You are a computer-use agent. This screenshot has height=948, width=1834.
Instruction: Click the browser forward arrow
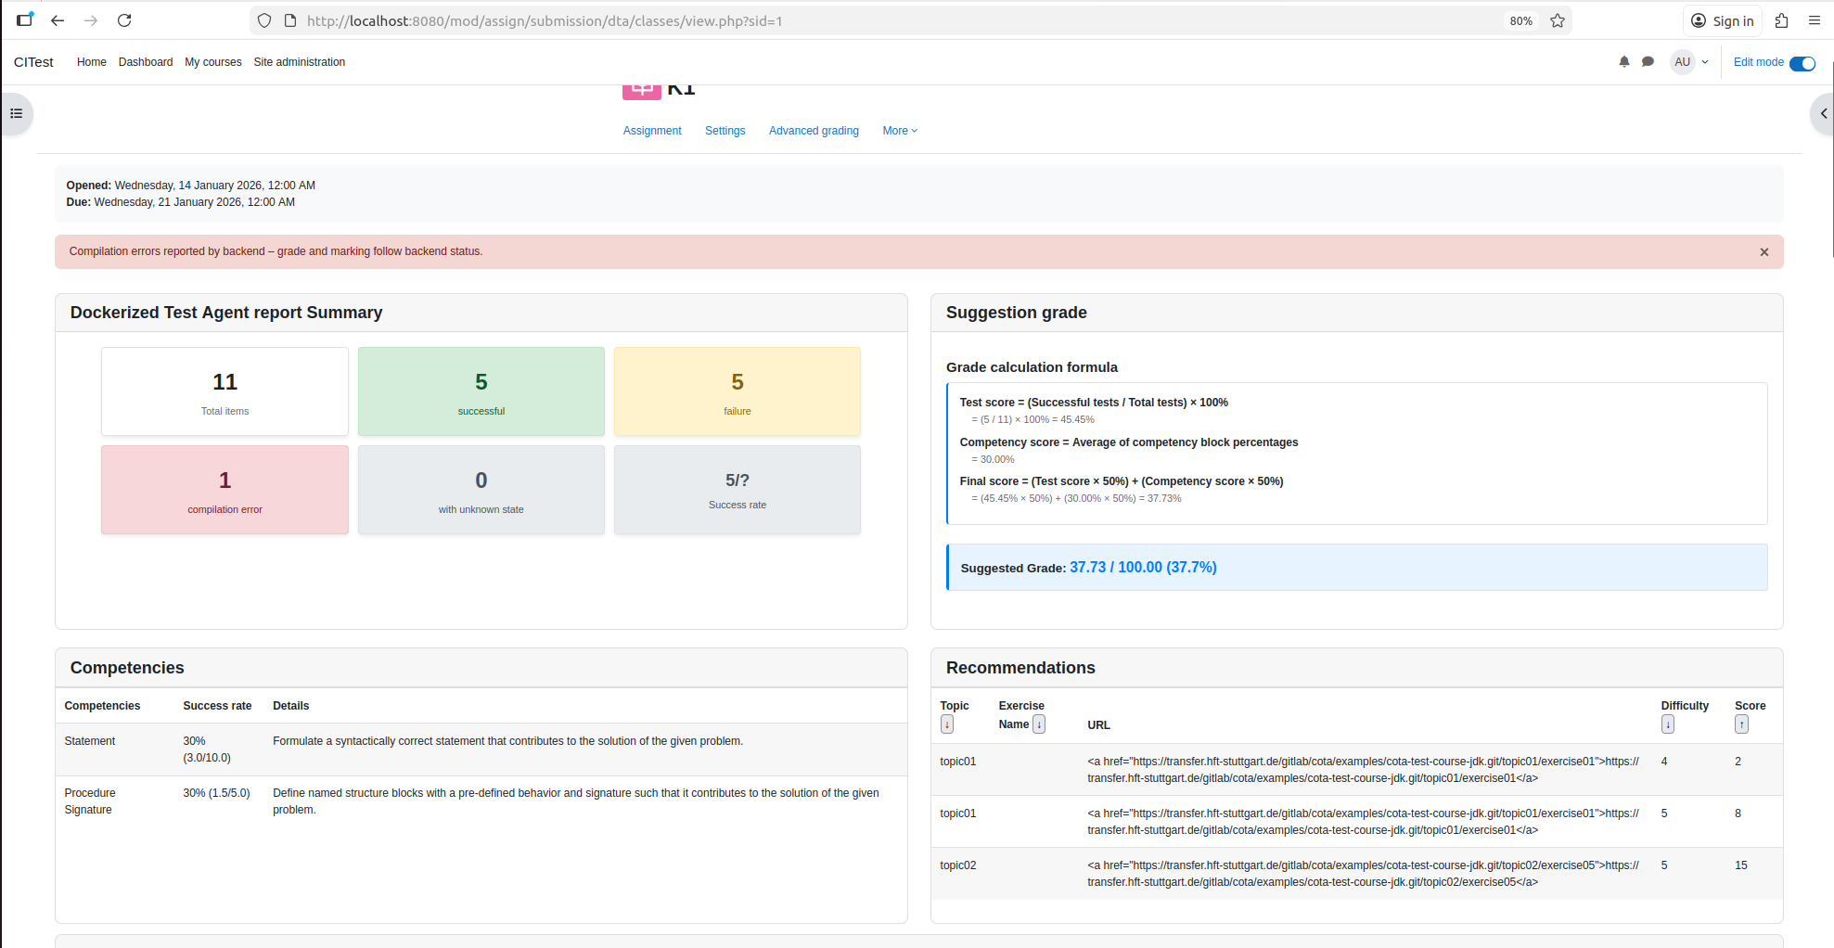coord(91,20)
